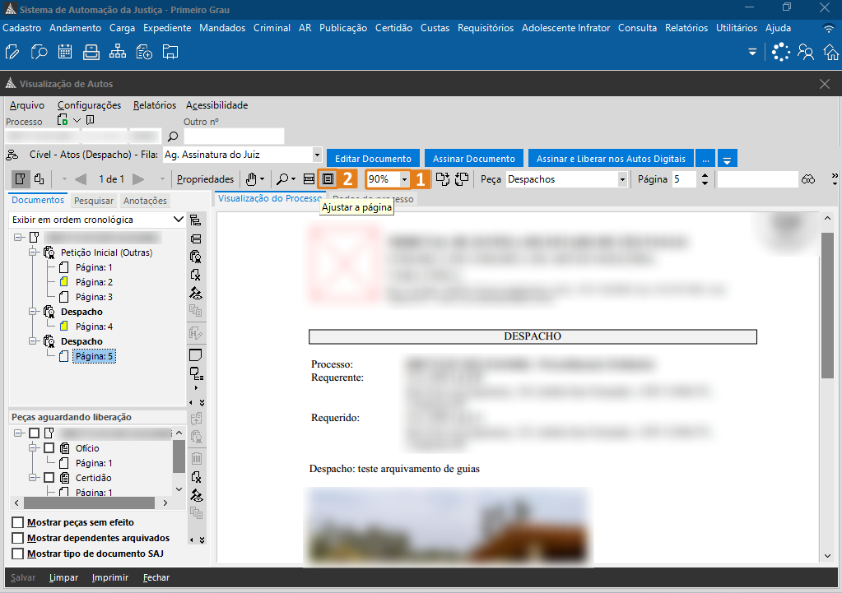Click the Assinar Documento button
Image resolution: width=842 pixels, height=593 pixels.
(x=474, y=158)
